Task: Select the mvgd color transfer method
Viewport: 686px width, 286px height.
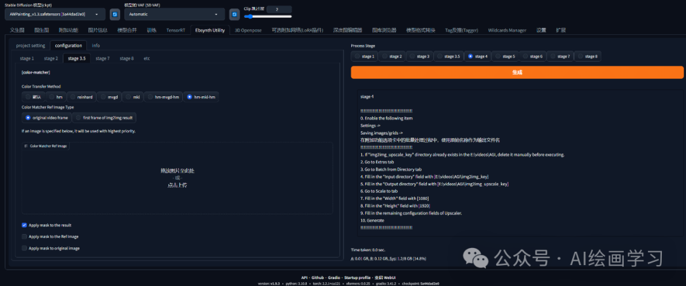Action: click(x=109, y=97)
